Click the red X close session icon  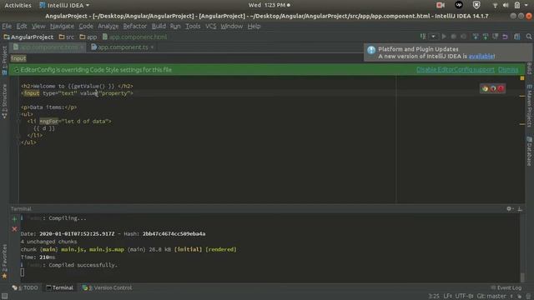(14, 229)
